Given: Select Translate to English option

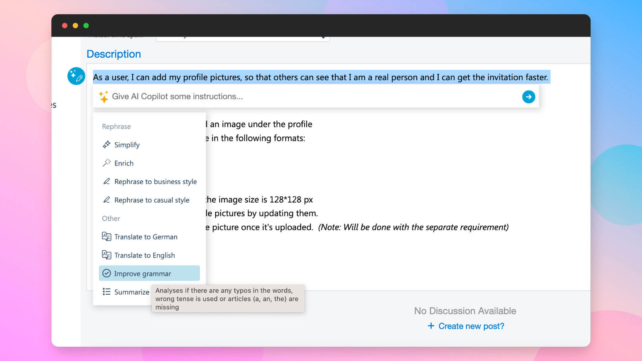Looking at the screenshot, I should coord(145,255).
